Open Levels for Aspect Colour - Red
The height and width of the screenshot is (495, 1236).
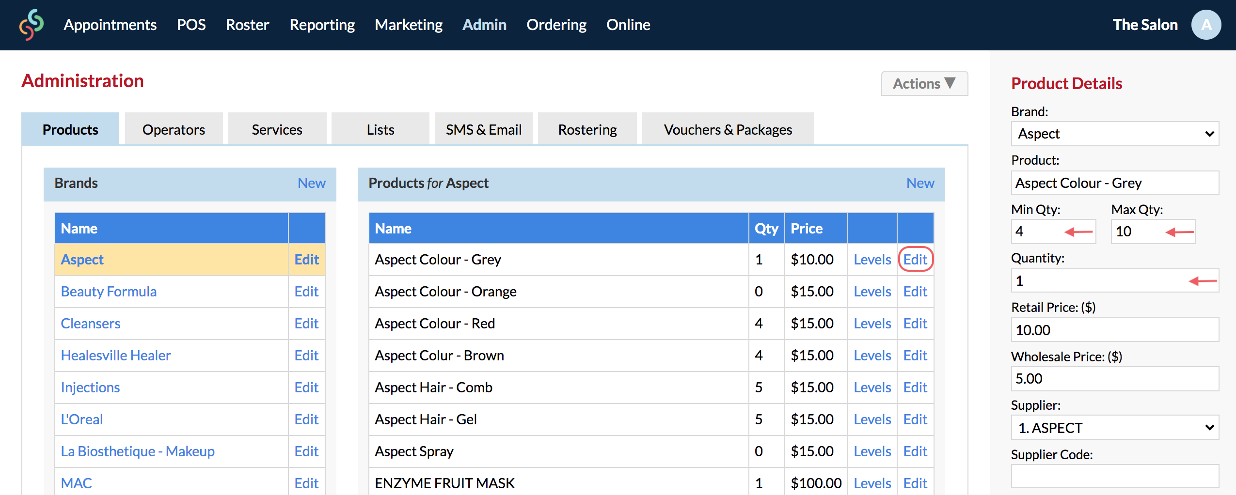(872, 324)
